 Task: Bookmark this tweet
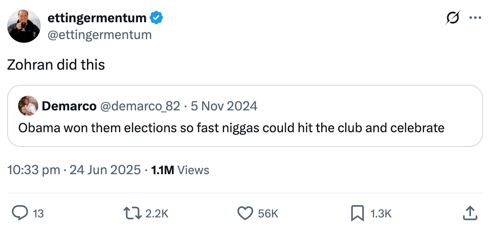point(357,214)
